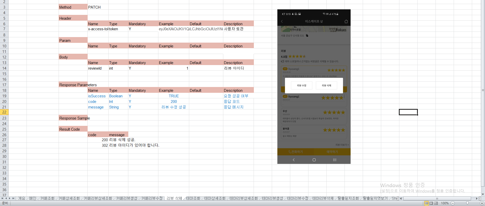485x206 pixels.
Task: Click the 사용자 토큰 description cell
Action: pos(238,29)
